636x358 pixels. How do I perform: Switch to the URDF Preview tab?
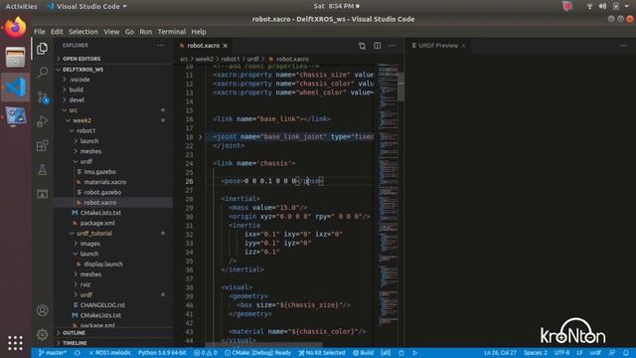[438, 46]
